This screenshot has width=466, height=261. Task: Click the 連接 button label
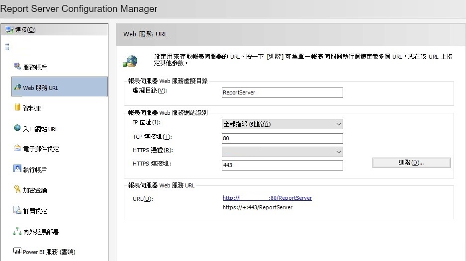(25, 30)
